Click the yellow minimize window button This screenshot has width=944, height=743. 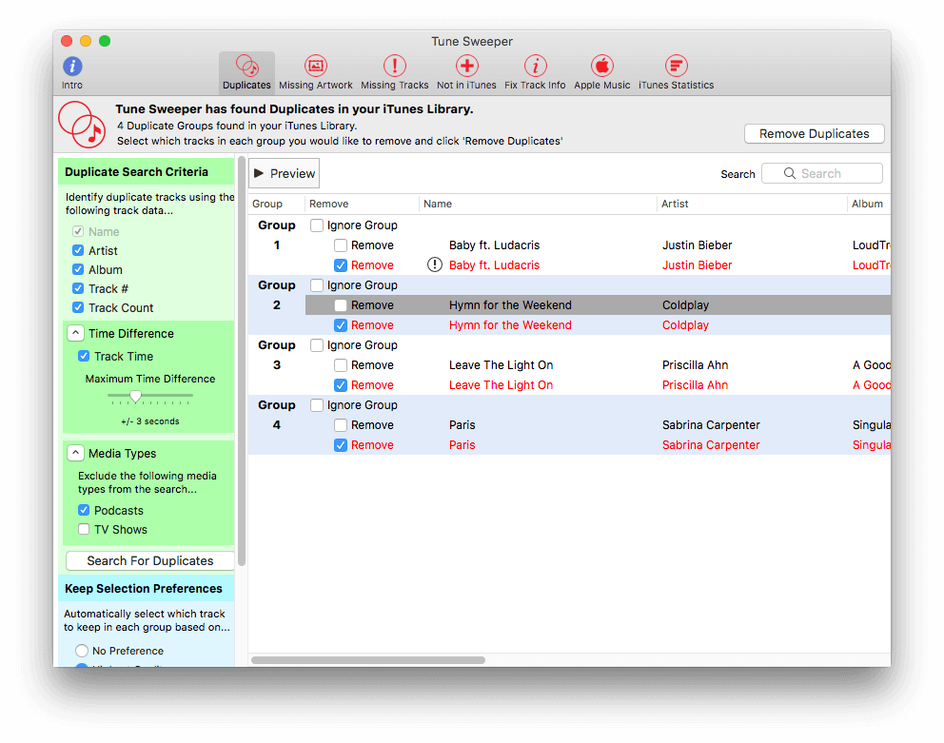pyautogui.click(x=86, y=41)
